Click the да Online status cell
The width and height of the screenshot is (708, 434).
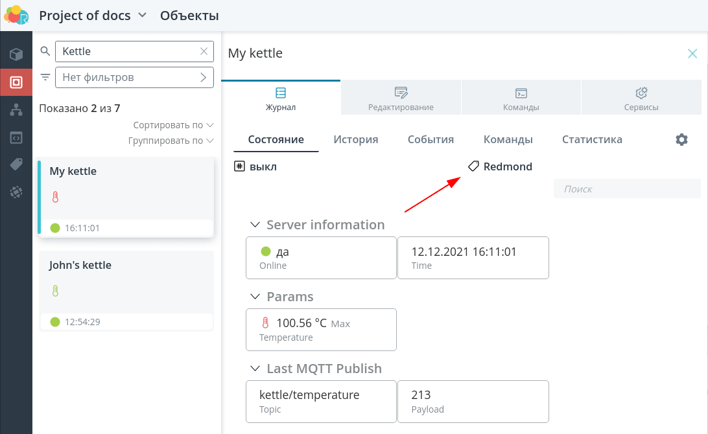click(x=321, y=258)
